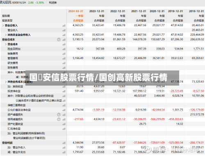
Task: Open chart icon for 营业收入 row
Action: [64, 30]
